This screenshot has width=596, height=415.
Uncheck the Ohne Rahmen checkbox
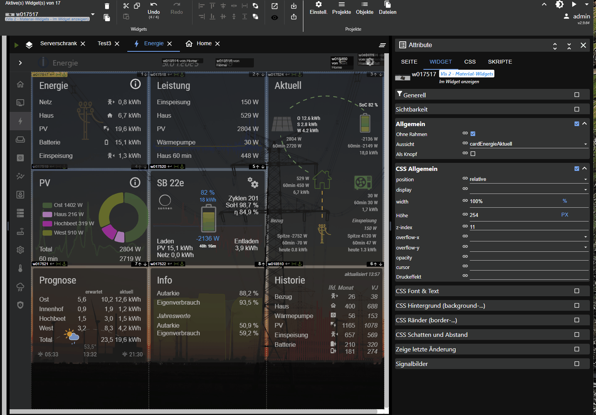point(473,134)
